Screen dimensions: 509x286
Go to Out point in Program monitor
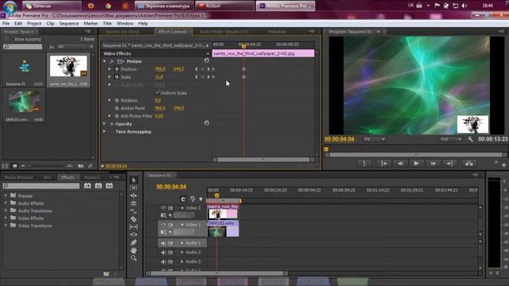click(449, 164)
